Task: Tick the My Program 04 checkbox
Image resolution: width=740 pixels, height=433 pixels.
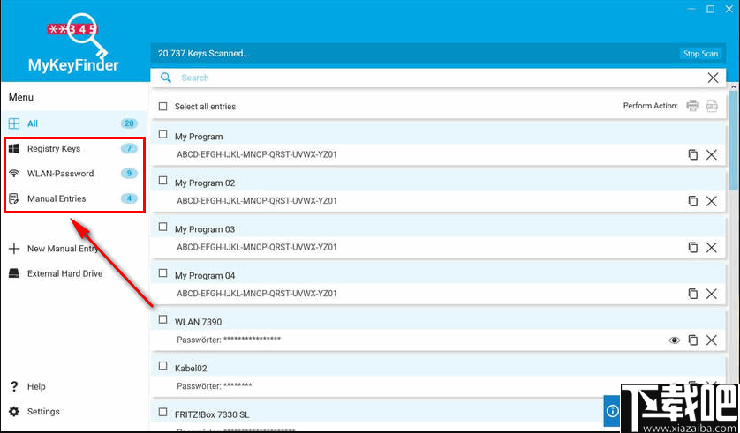Action: 162,272
